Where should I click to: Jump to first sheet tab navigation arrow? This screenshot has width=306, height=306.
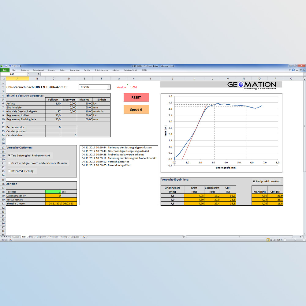pos(2,237)
